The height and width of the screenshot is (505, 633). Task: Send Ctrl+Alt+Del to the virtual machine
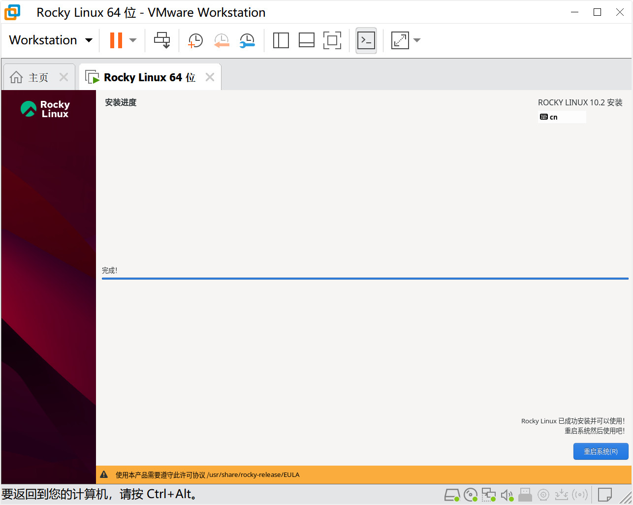coord(162,40)
